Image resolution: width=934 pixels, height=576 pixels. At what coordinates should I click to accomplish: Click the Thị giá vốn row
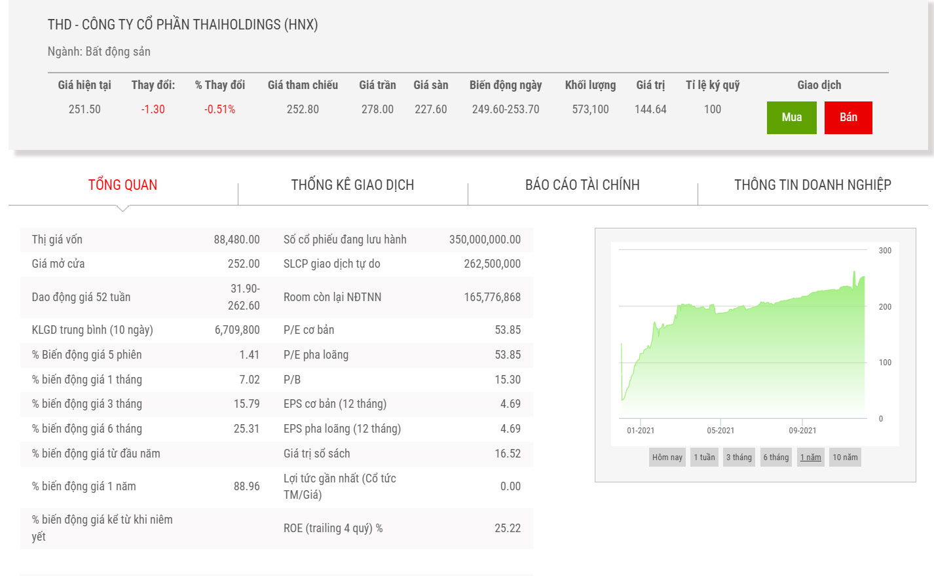coord(145,240)
